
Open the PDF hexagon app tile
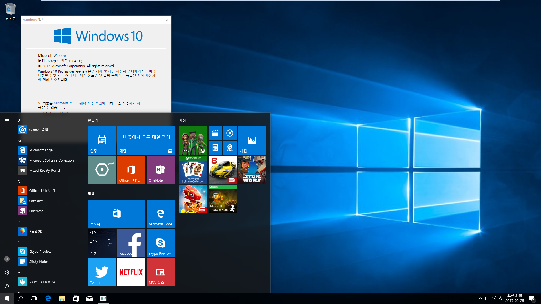click(102, 170)
